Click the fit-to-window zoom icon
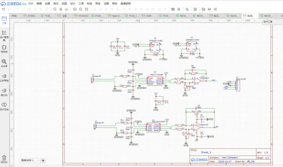 click(x=87, y=9)
